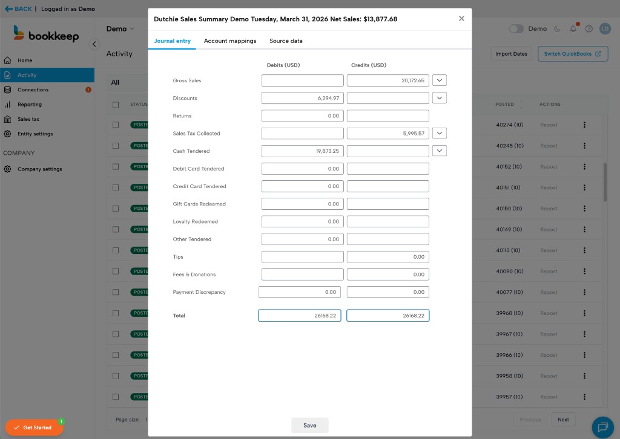Image resolution: width=620 pixels, height=439 pixels.
Task: Open the Source data tab
Action: click(286, 41)
